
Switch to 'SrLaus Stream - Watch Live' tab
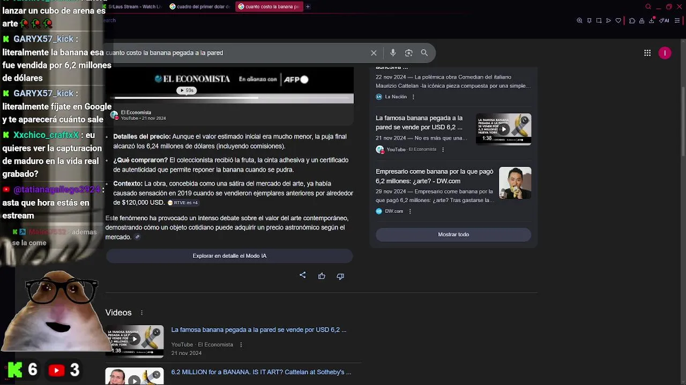(134, 6)
